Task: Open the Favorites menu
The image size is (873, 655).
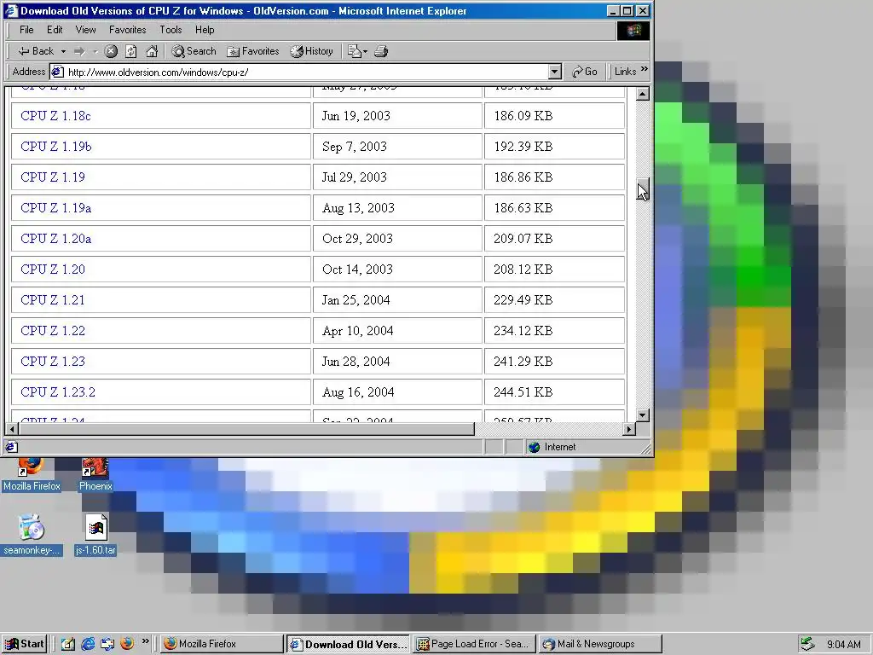Action: (x=128, y=30)
